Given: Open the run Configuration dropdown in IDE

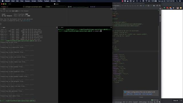Looking at the screenshot, I should [117, 6].
